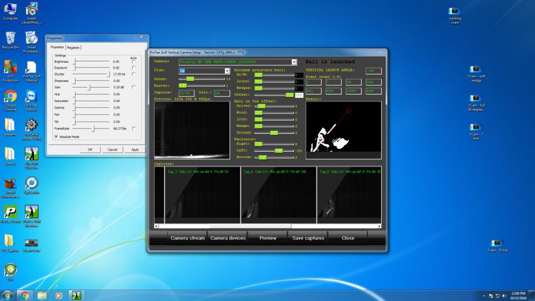Viewport: 535px width, 301px height.
Task: Open the Windows Start menu orb
Action: [7, 295]
